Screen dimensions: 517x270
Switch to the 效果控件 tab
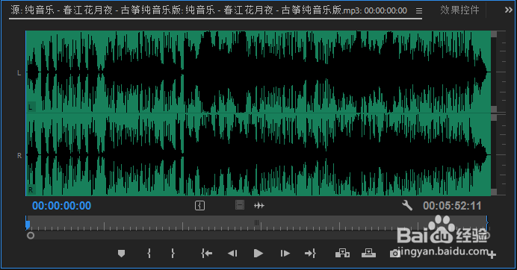click(x=459, y=10)
